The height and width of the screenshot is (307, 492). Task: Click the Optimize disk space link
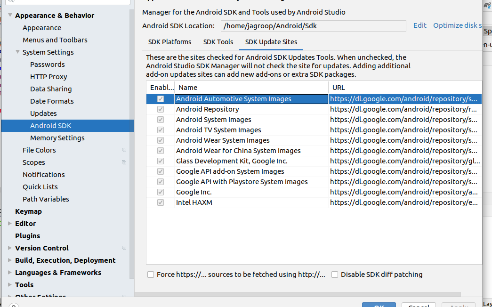[457, 25]
